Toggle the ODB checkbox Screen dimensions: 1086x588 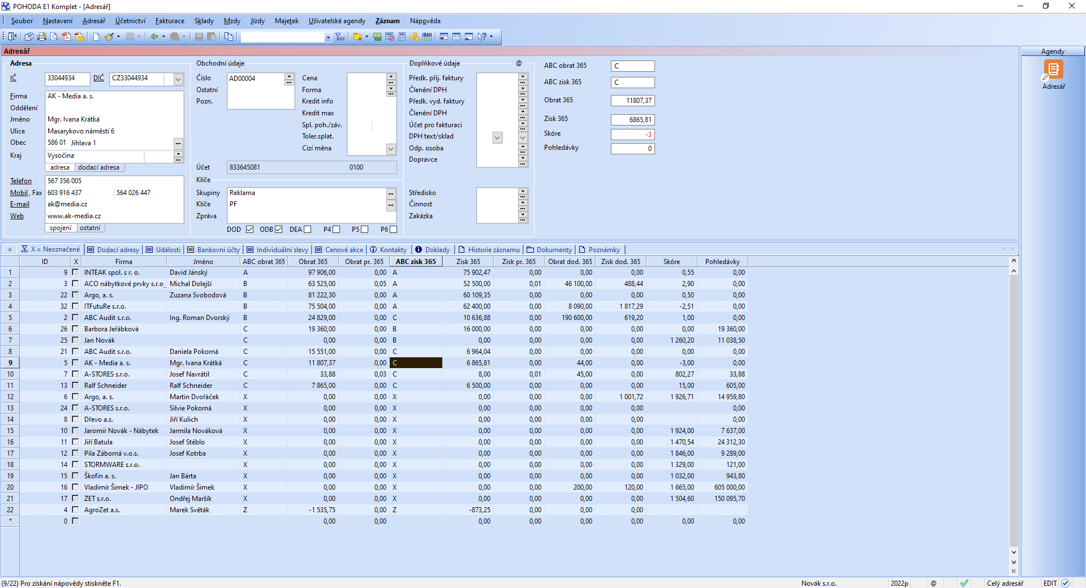[x=278, y=229]
